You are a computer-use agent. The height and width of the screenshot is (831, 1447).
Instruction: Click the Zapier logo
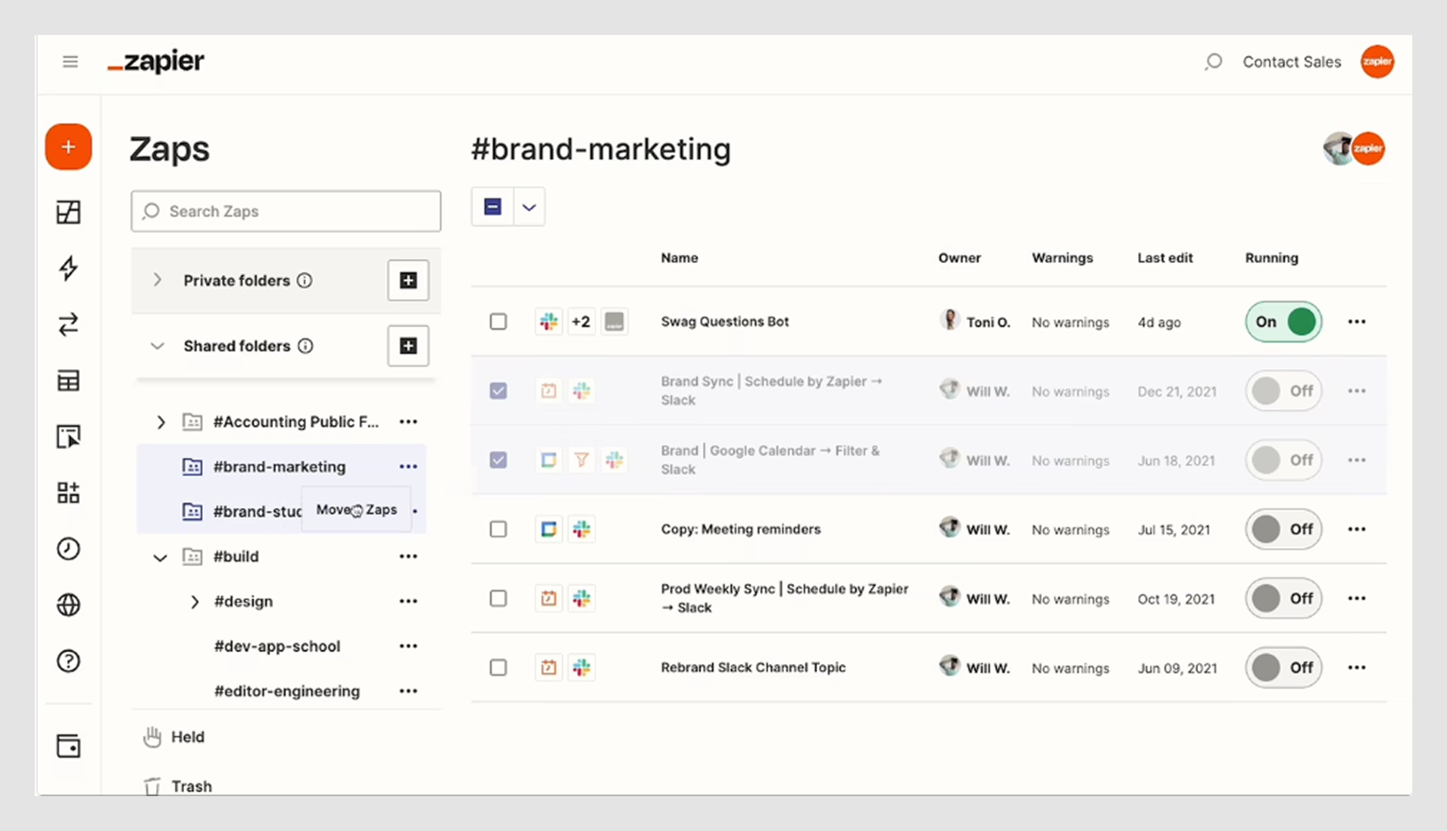pyautogui.click(x=156, y=61)
